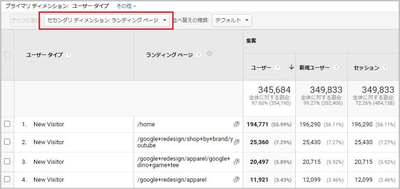The image size is (400, 189).
Task: Select ユーザー タイプ primary dimension
Action: [x=90, y=6]
